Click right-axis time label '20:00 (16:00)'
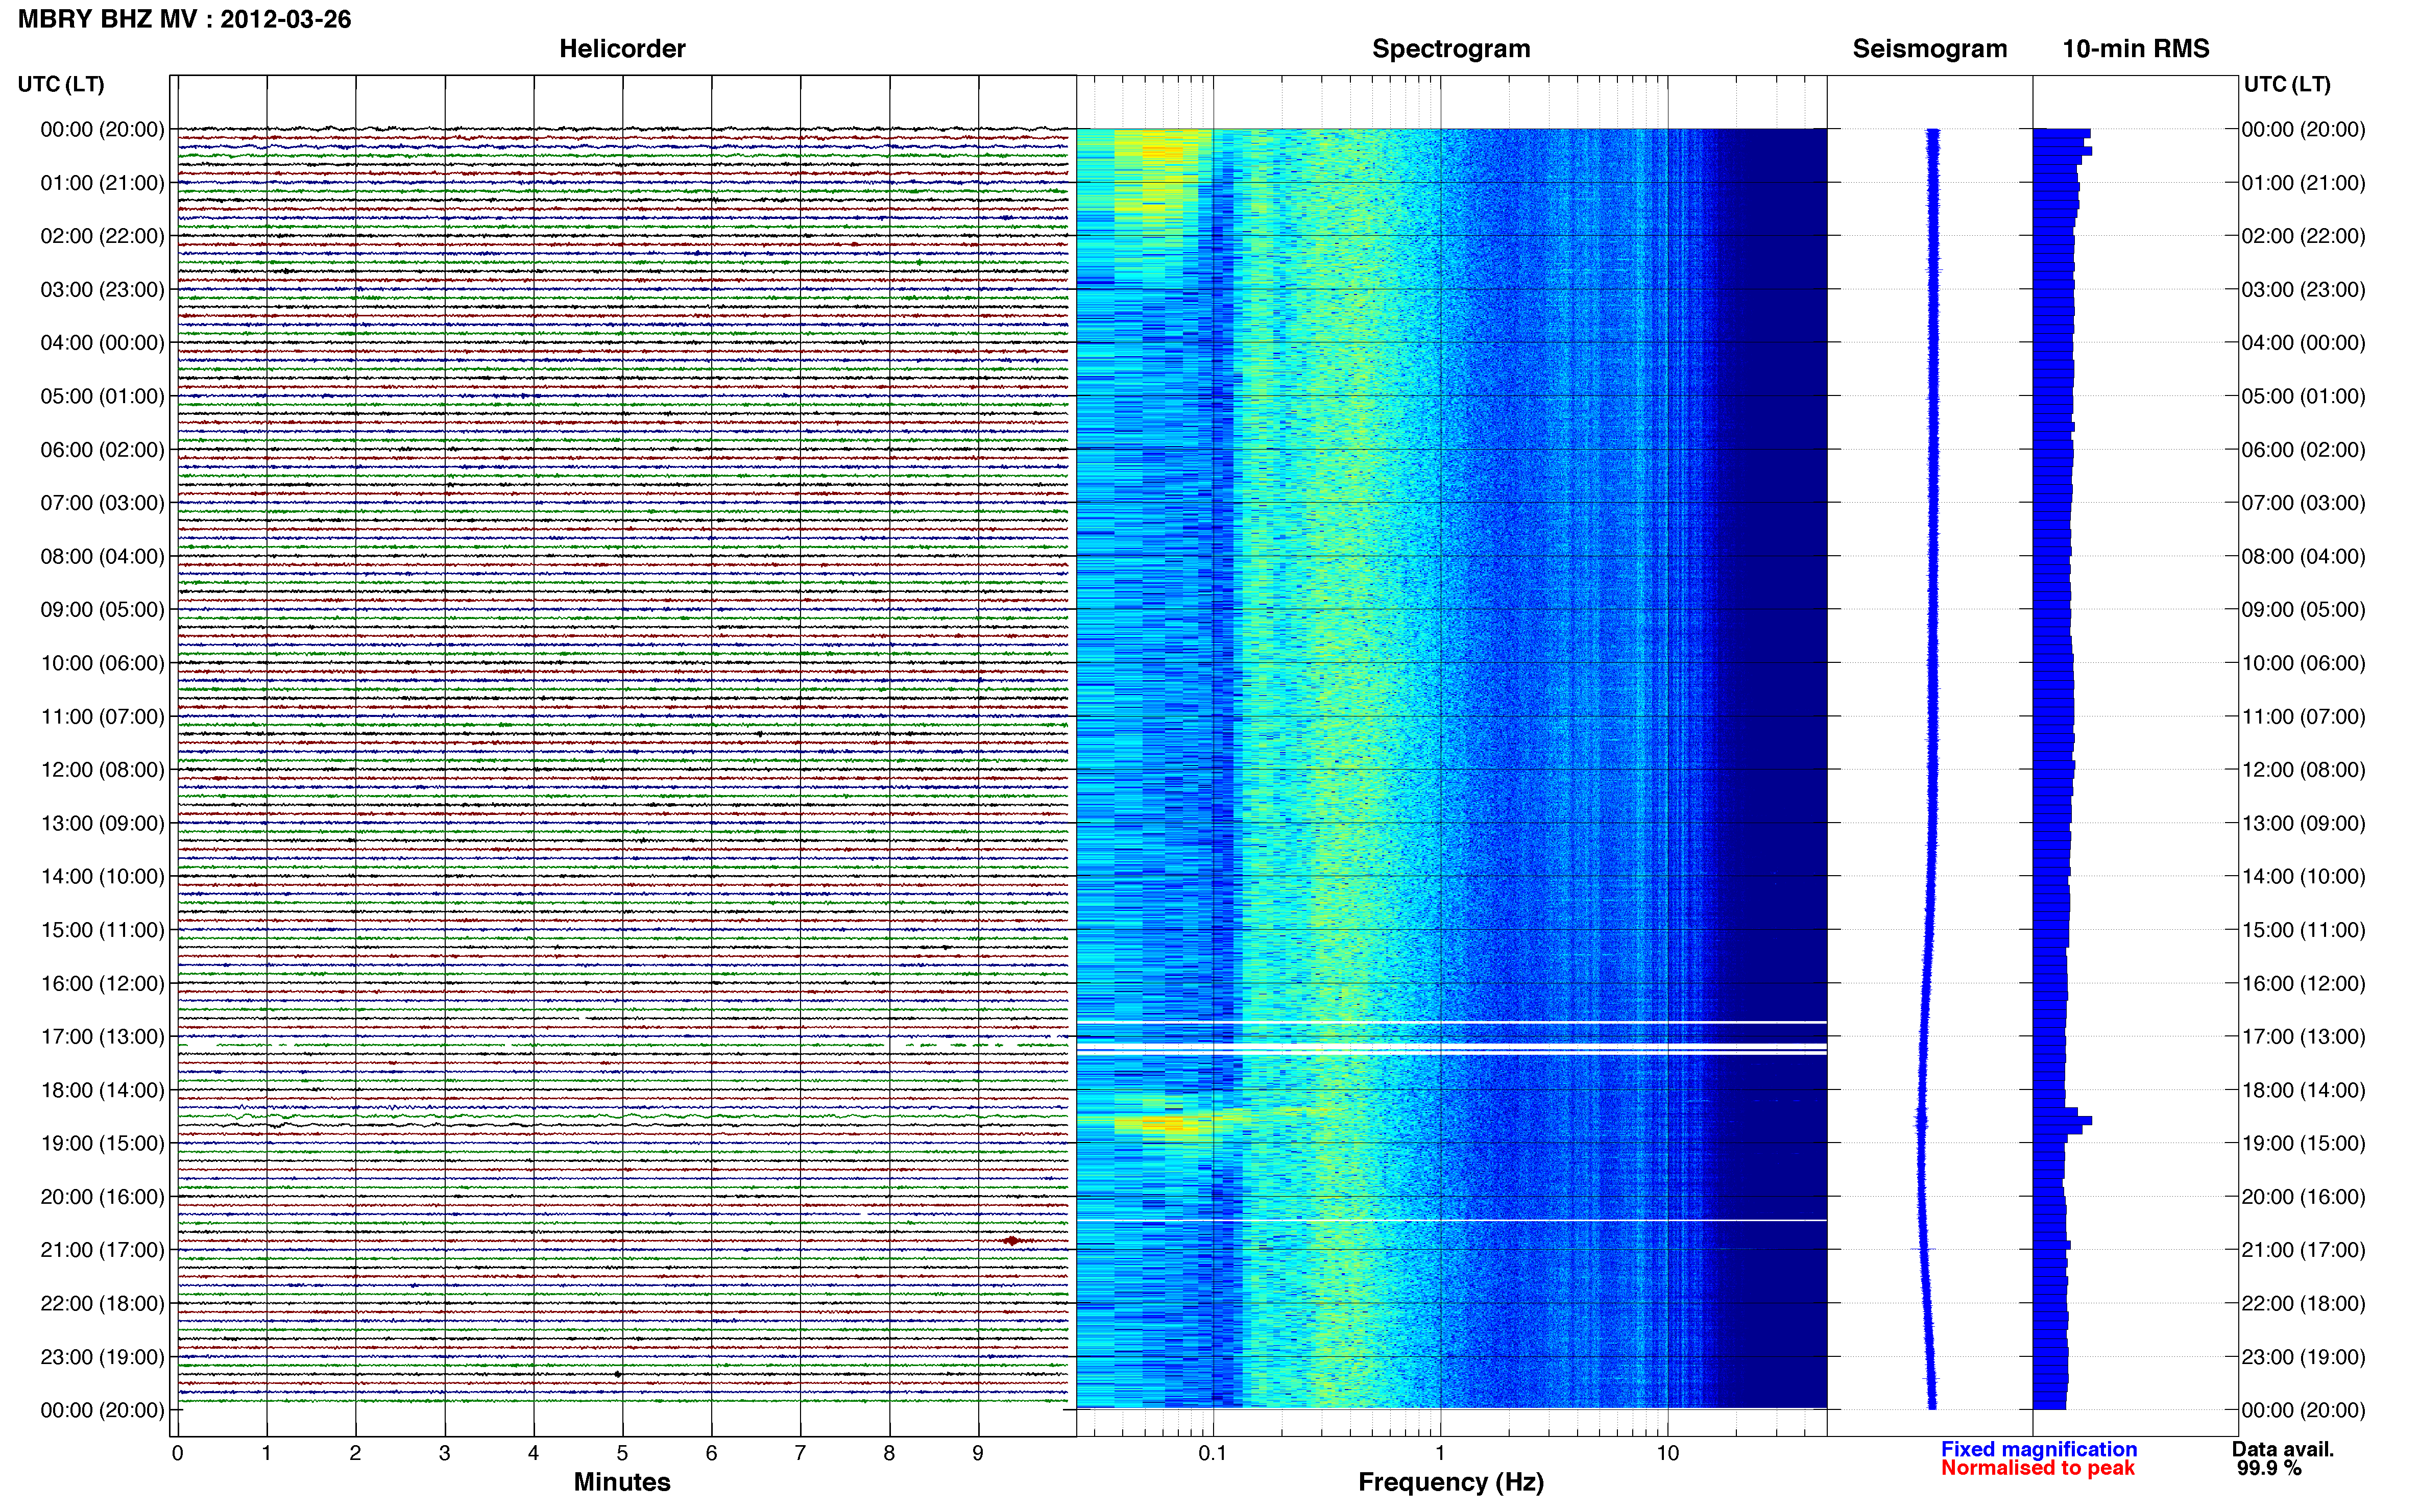This screenshot has height=1512, width=2420. click(2303, 1197)
